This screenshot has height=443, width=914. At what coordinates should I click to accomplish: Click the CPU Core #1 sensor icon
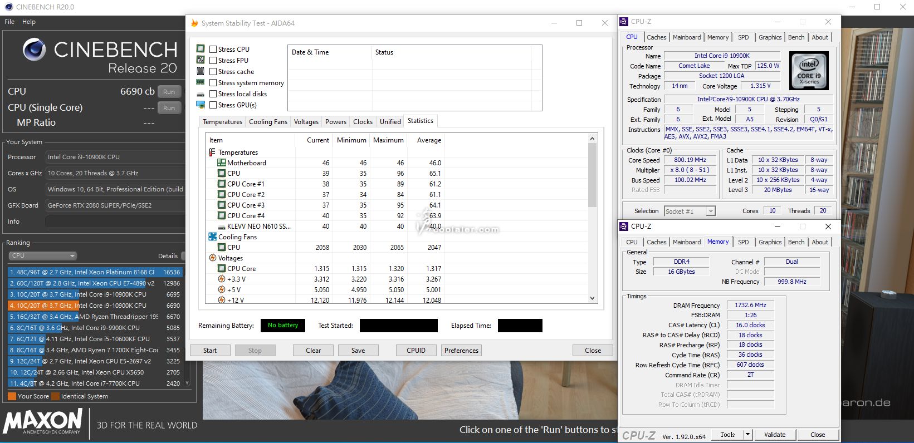click(221, 184)
